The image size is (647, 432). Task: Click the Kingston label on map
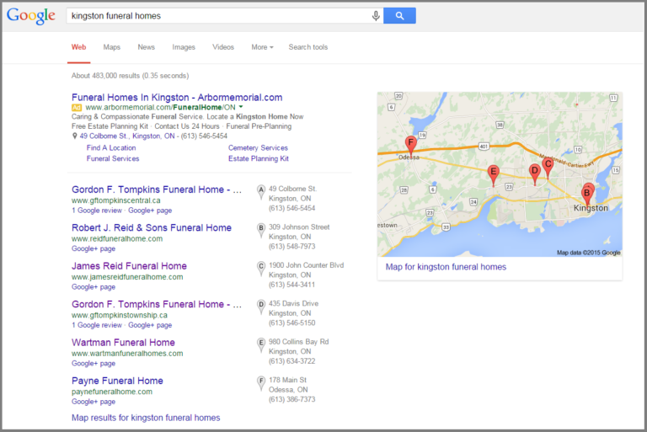point(591,208)
